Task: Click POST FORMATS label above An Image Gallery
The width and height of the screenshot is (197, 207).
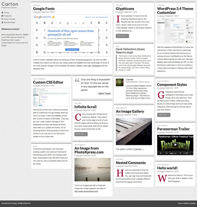Action: pyautogui.click(x=121, y=108)
